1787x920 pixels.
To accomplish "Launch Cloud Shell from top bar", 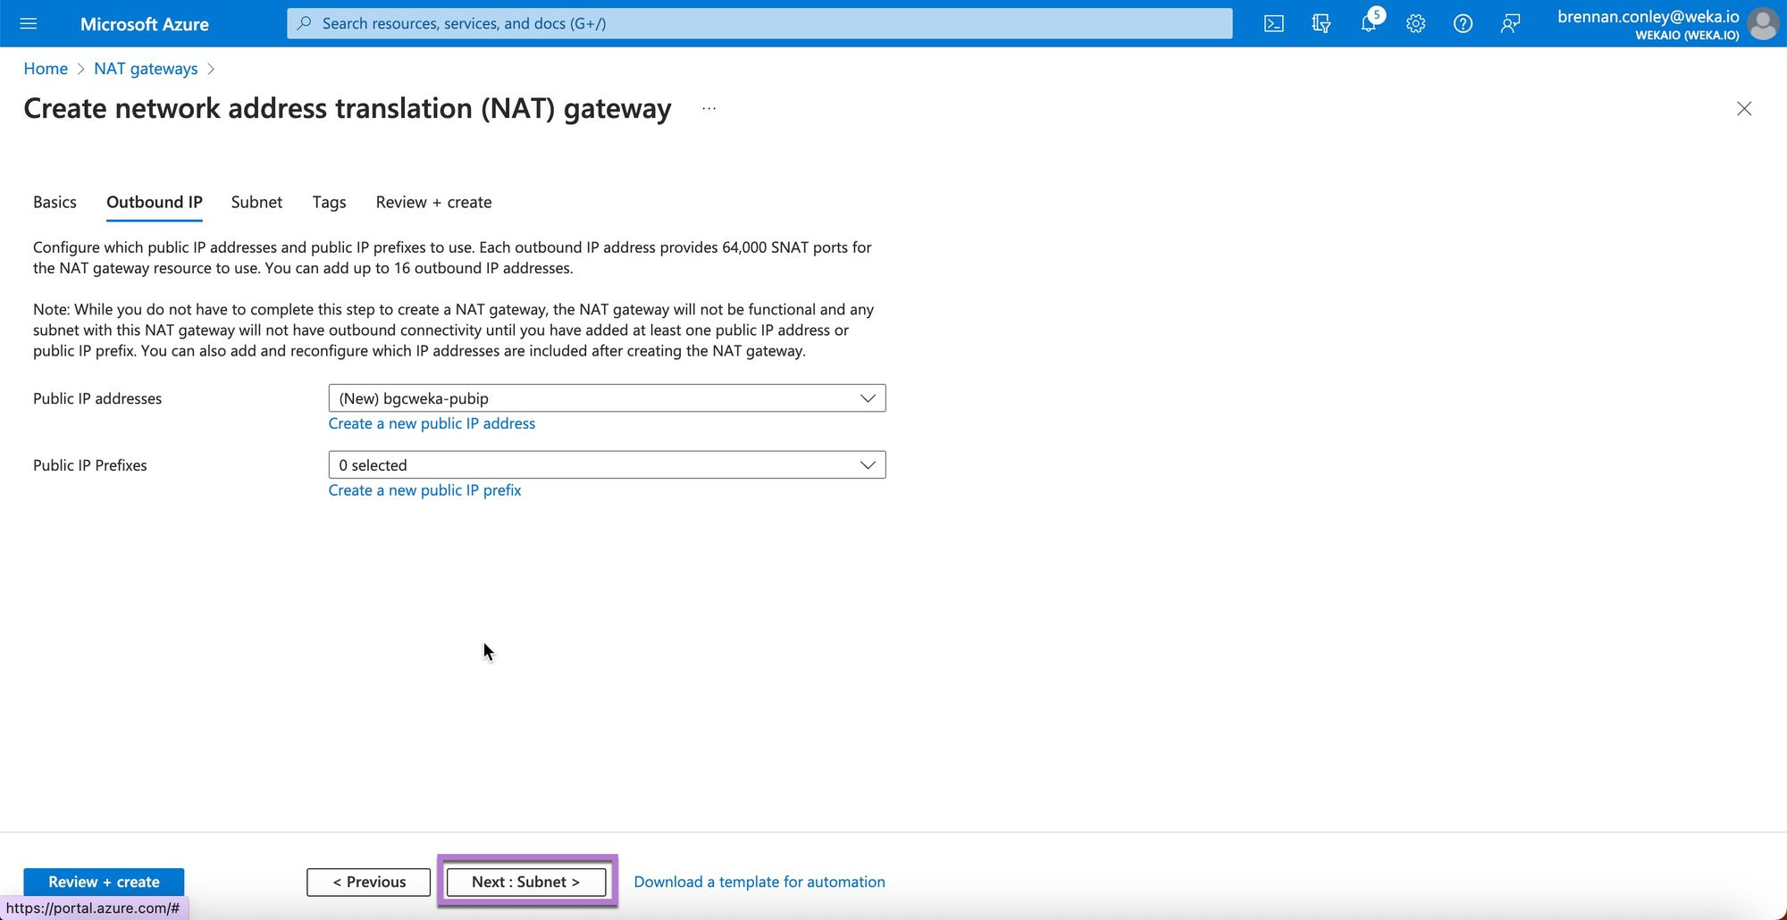I will [x=1273, y=24].
